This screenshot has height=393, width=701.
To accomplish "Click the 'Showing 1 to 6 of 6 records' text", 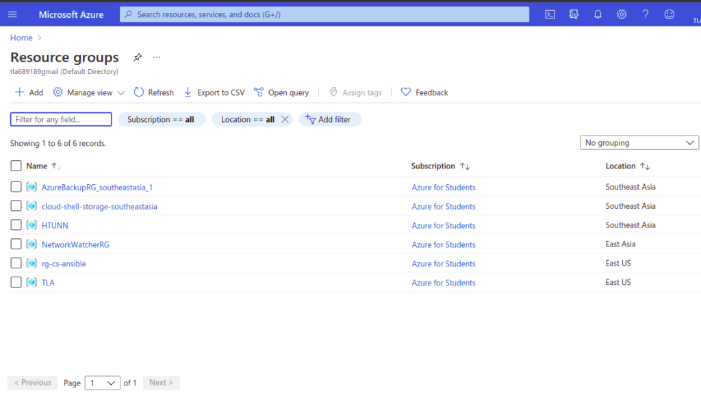I will (x=58, y=144).
